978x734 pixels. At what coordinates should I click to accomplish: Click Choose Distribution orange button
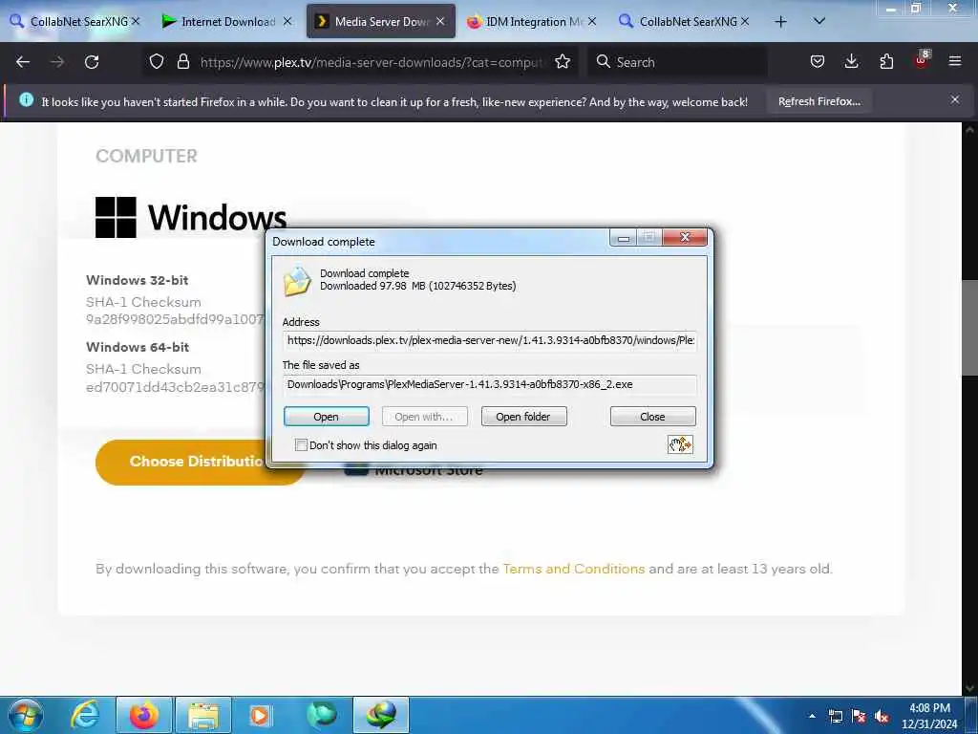[x=200, y=462]
